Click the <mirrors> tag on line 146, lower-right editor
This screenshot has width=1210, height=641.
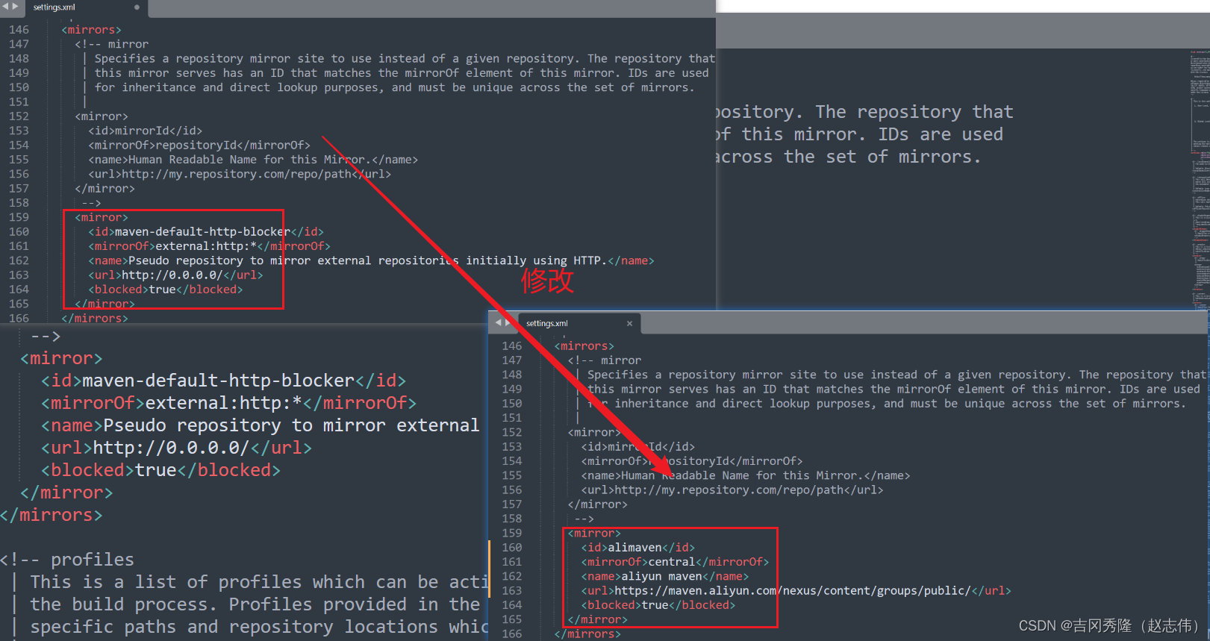[584, 346]
